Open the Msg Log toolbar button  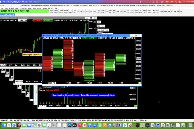pos(154,11)
